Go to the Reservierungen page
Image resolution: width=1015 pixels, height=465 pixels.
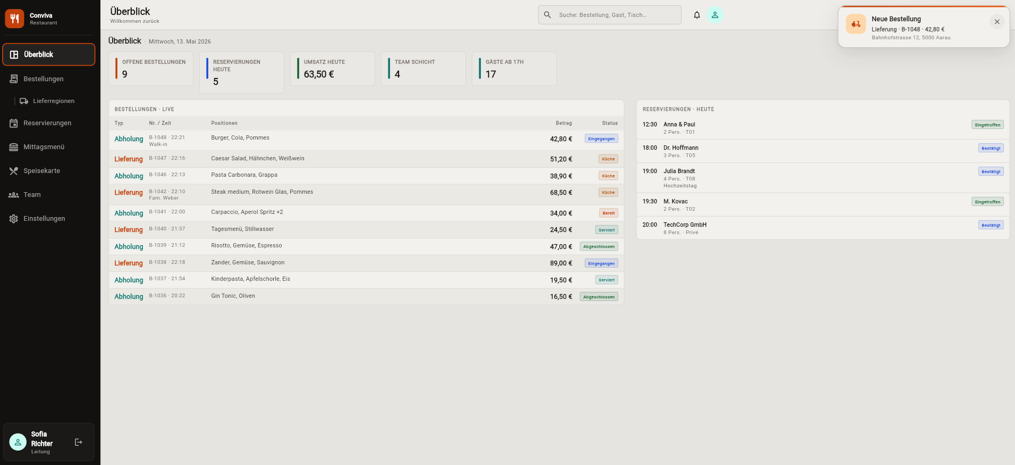(49, 123)
